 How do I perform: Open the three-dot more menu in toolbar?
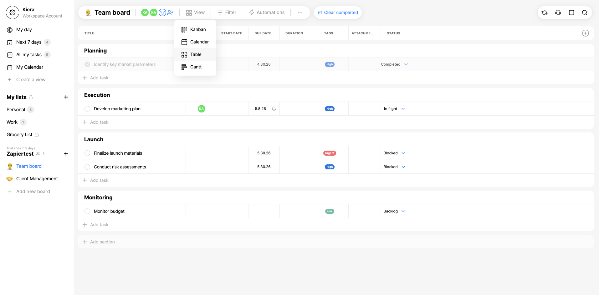pyautogui.click(x=300, y=12)
